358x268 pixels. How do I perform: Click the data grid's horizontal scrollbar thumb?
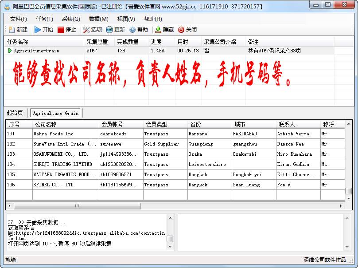pos(77,206)
